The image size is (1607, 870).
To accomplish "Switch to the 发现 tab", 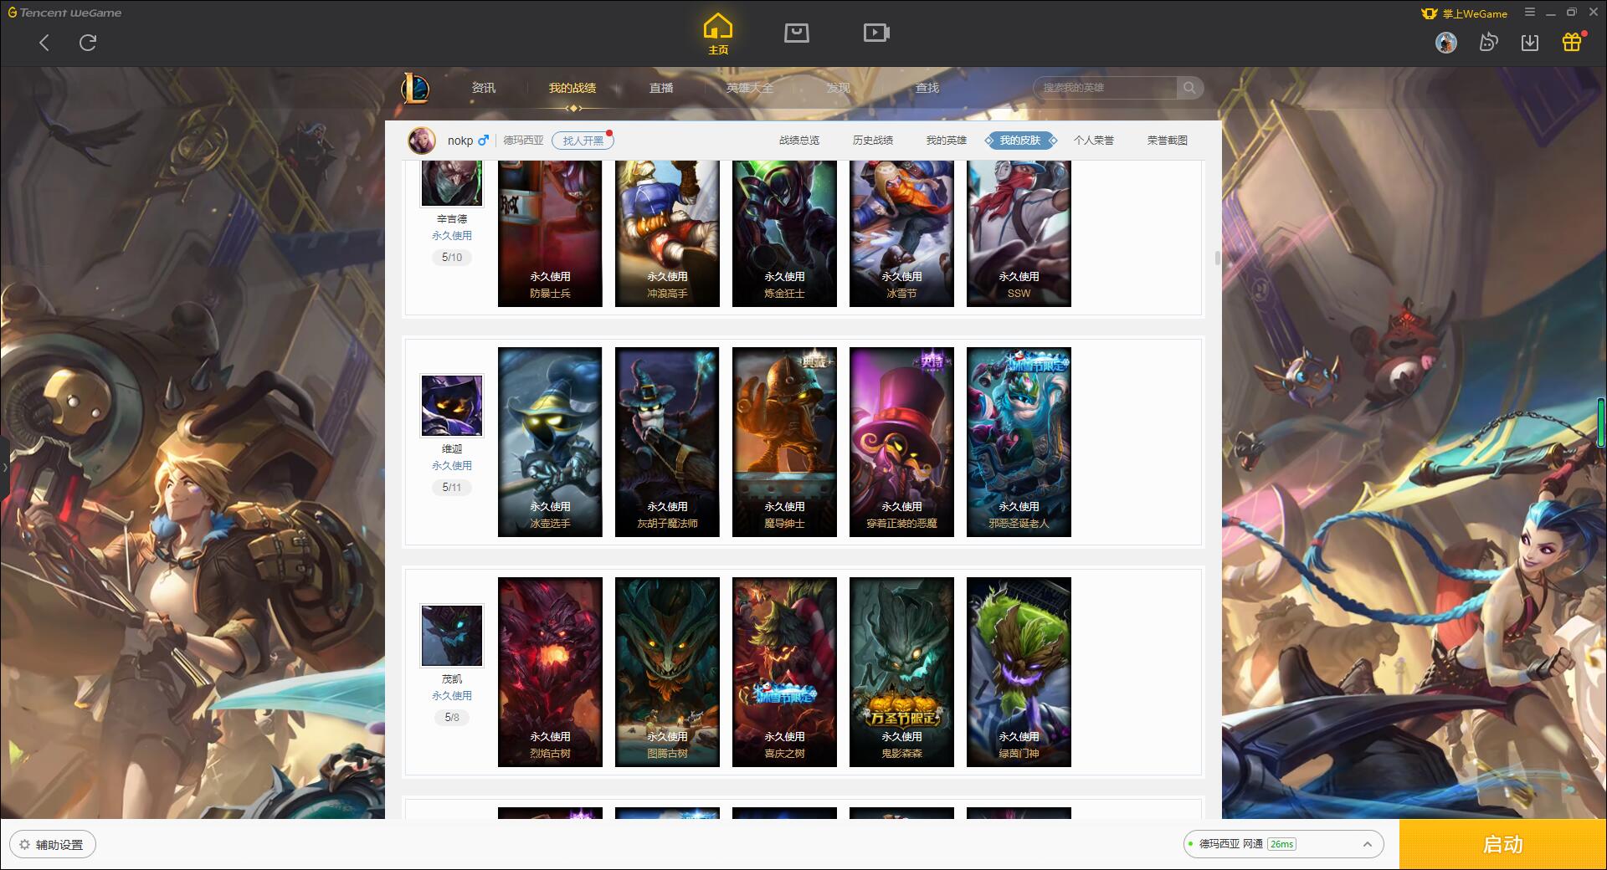I will pyautogui.click(x=838, y=88).
